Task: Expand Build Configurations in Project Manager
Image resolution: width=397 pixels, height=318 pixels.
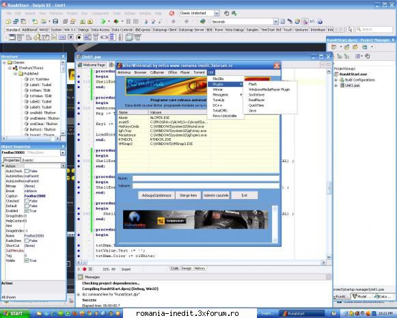Action: (336, 80)
